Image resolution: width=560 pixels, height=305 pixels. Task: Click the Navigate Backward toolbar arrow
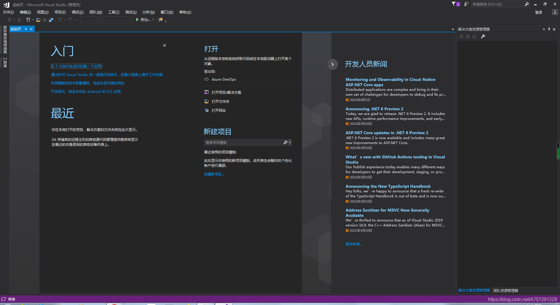pos(9,20)
